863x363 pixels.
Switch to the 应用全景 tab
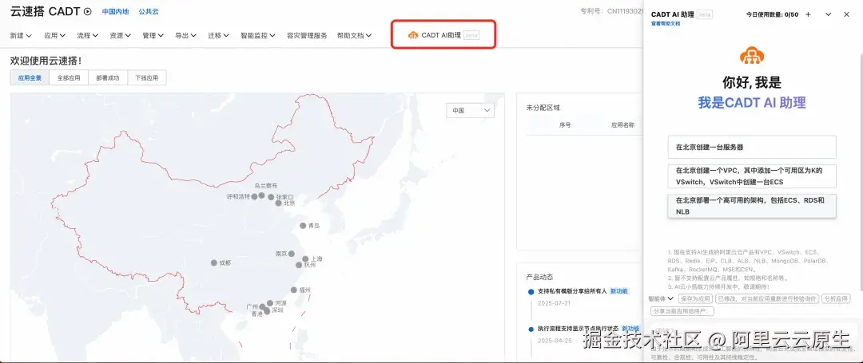click(30, 78)
